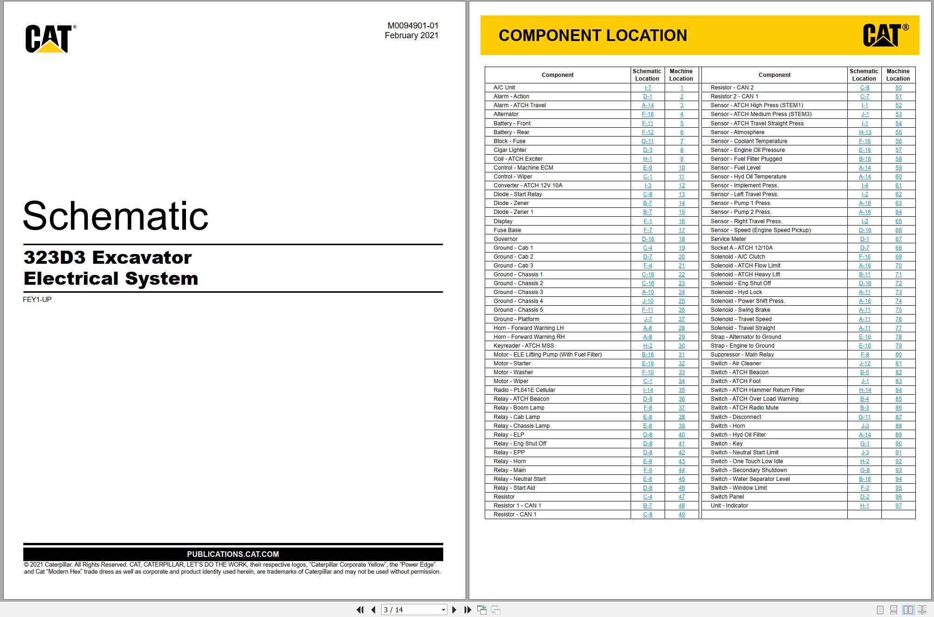Click schematic link J-10 for Ground - Chassis 4
934x617 pixels.
point(647,301)
